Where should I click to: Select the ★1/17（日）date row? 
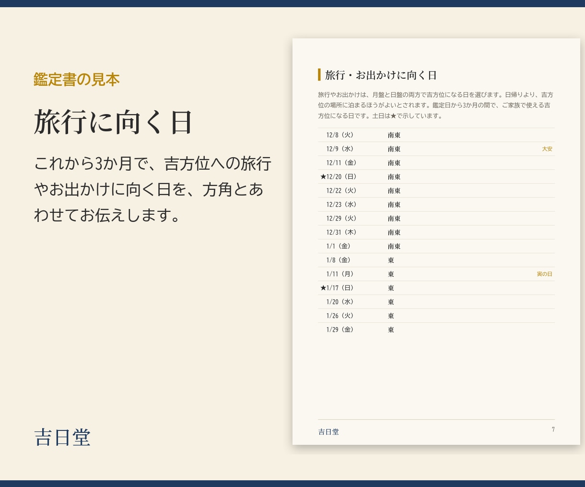point(436,288)
